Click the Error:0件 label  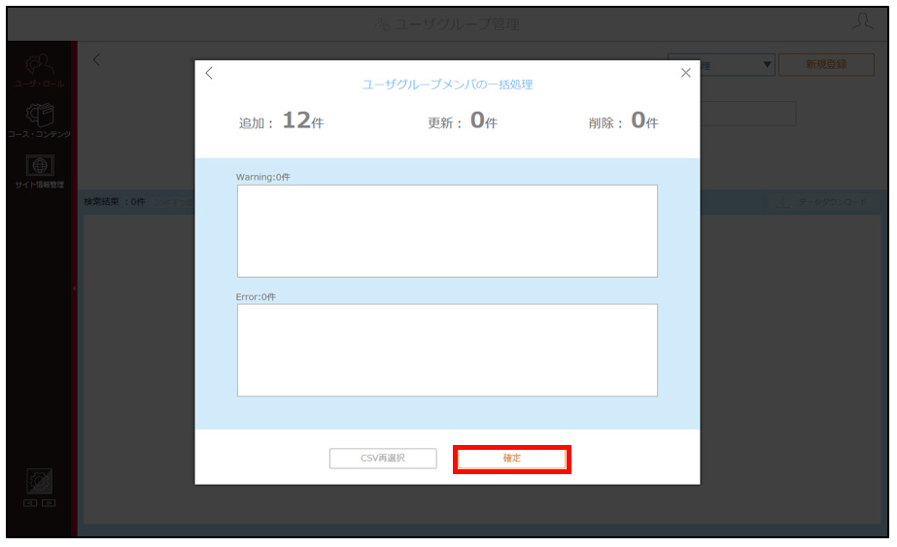coord(256,297)
